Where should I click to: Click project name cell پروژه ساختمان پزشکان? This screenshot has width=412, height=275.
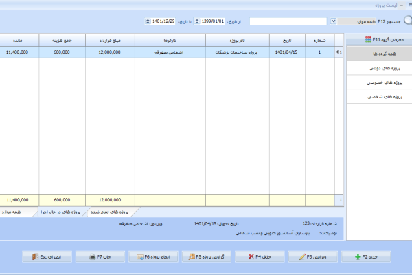[x=236, y=52]
